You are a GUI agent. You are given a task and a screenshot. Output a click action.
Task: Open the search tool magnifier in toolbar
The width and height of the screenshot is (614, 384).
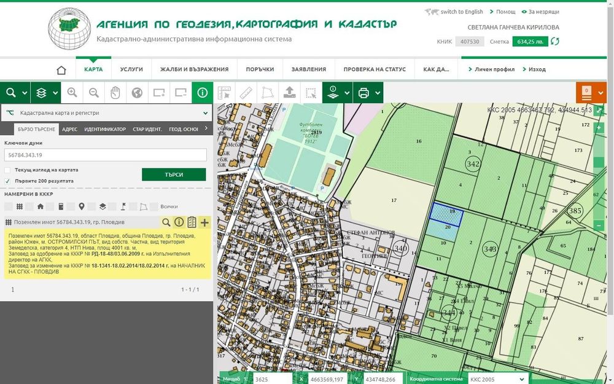click(11, 93)
